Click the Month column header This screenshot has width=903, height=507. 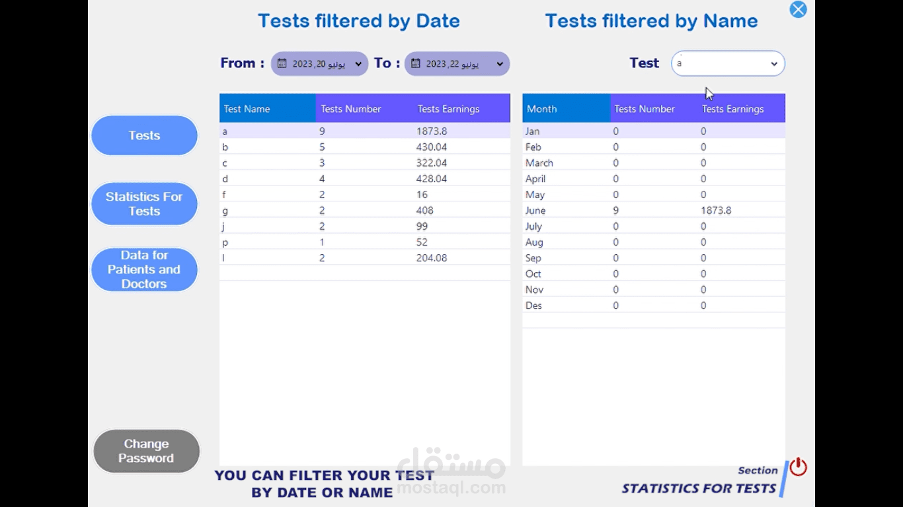click(566, 109)
